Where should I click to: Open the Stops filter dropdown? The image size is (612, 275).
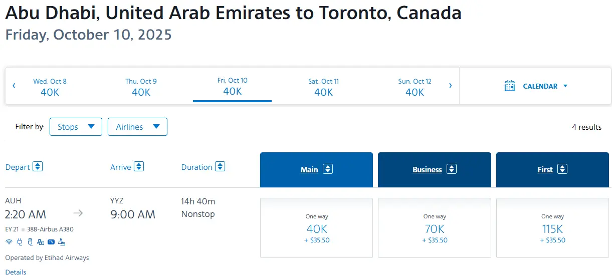[x=76, y=127]
